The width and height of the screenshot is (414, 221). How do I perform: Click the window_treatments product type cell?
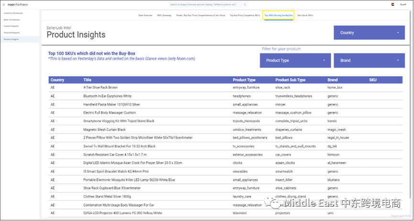247,129
